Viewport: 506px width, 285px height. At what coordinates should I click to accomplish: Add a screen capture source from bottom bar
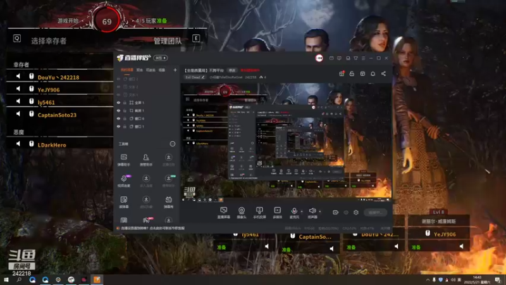point(224,213)
